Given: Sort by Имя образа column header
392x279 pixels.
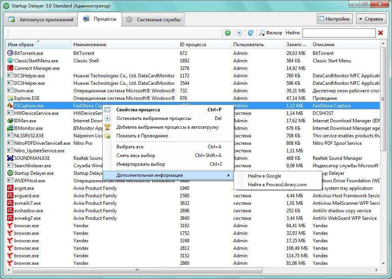Looking at the screenshot, I should (38, 45).
